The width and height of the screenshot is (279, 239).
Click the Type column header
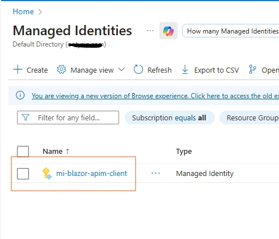(x=184, y=152)
